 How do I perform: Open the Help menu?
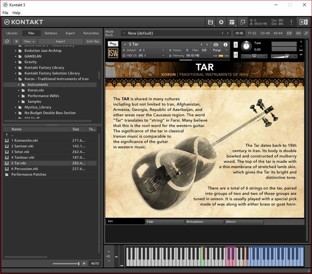[x=16, y=13]
